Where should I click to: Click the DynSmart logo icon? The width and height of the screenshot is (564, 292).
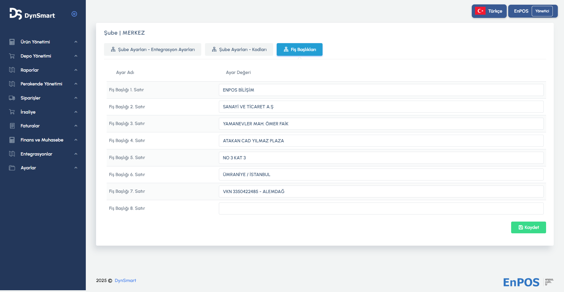[16, 14]
